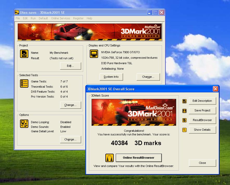
Task: Click the Project document icon
Action: tap(24, 54)
